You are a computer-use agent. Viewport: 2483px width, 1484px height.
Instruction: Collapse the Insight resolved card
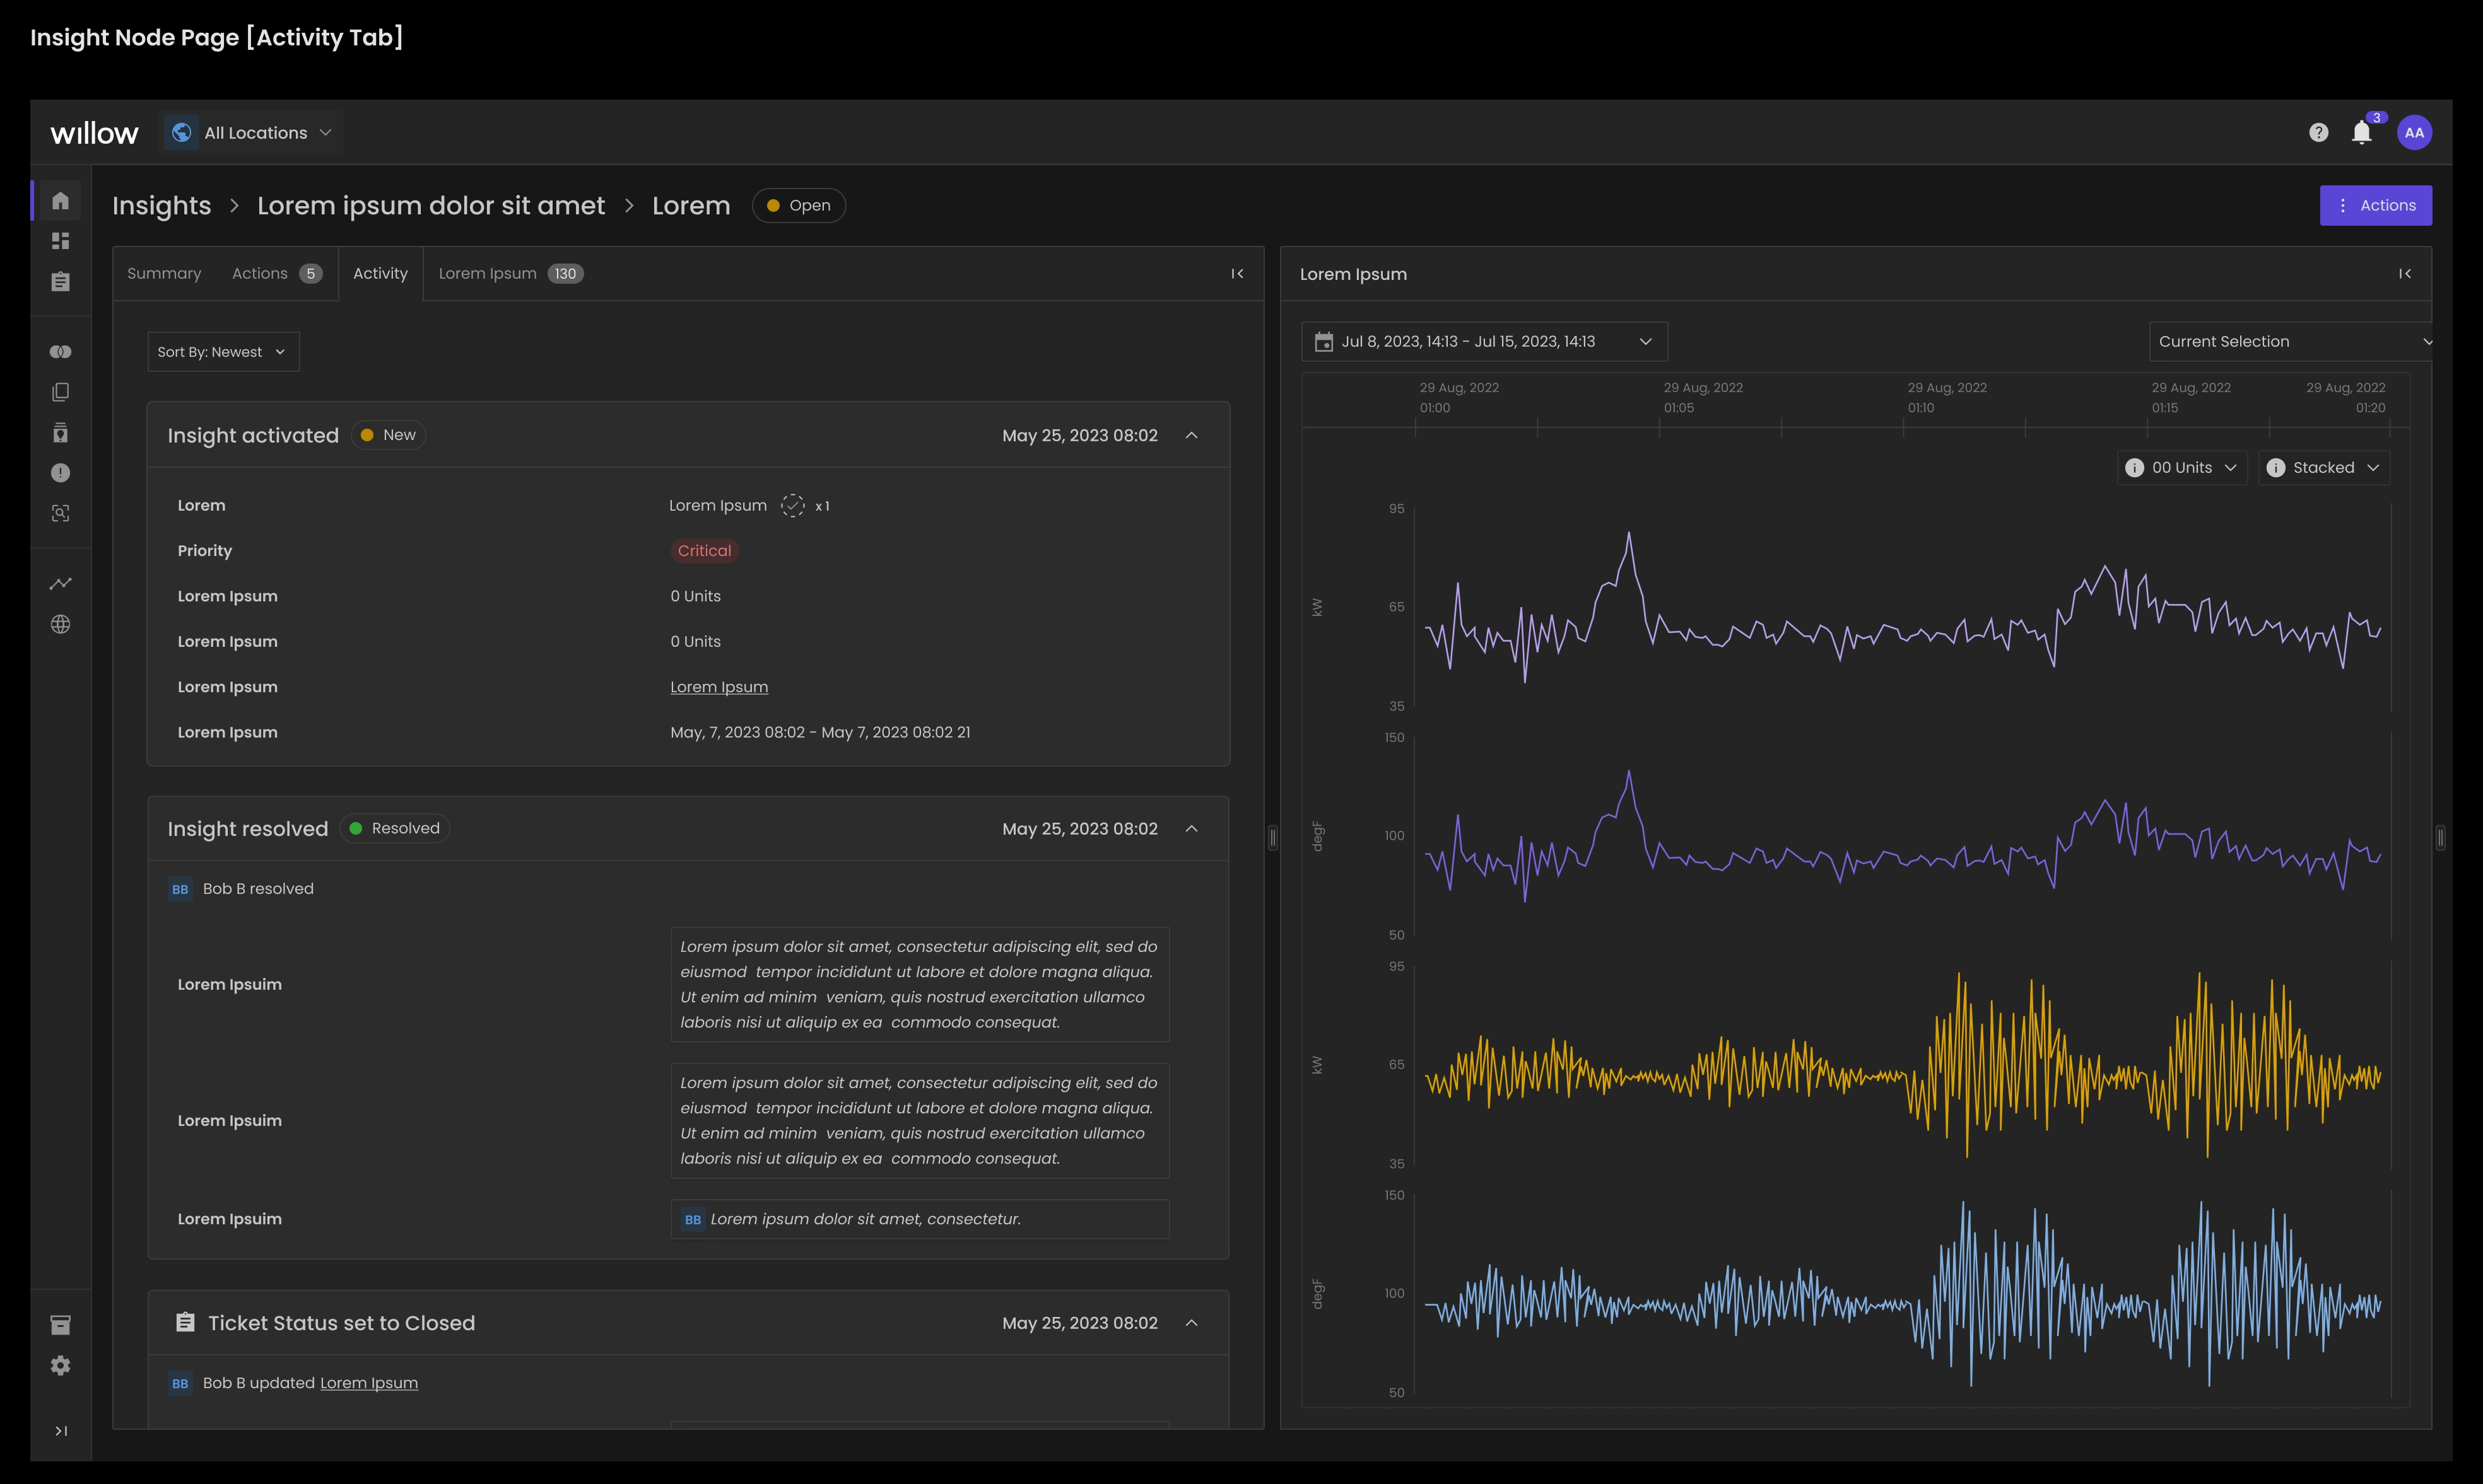click(x=1192, y=829)
